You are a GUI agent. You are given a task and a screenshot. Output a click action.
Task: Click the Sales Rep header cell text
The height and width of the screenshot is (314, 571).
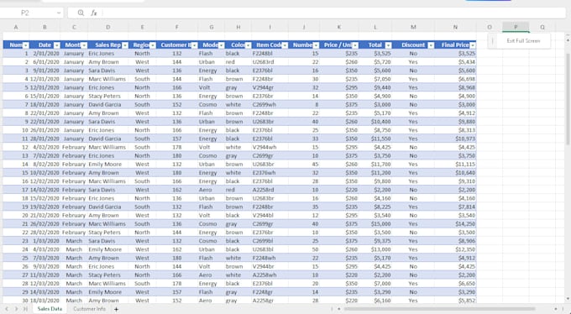click(x=107, y=45)
